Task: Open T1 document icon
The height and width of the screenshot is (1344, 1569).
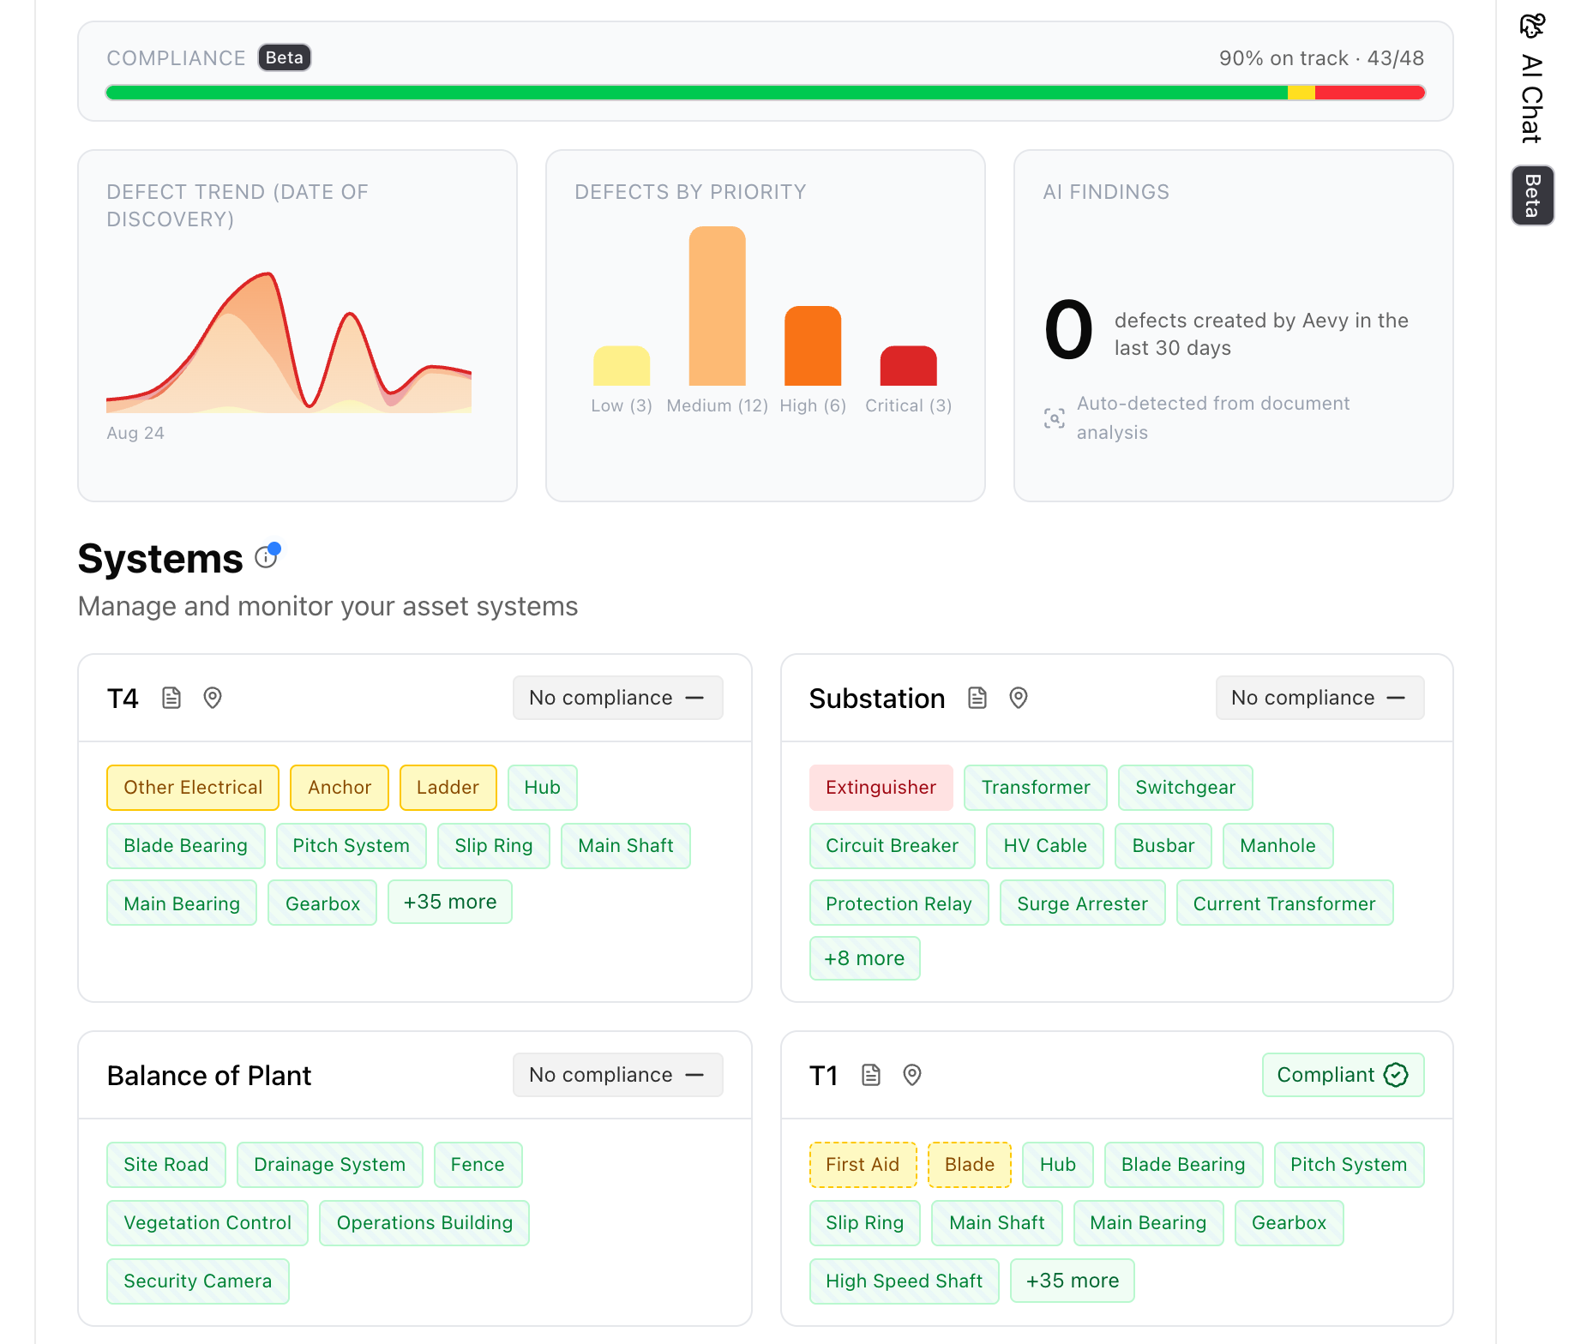Action: [871, 1075]
